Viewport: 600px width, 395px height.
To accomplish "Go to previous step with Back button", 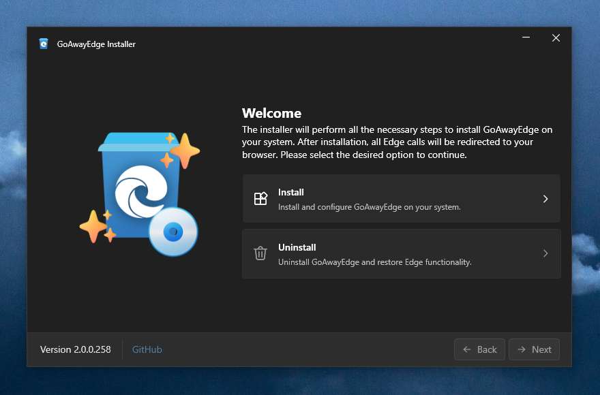I will (x=479, y=349).
